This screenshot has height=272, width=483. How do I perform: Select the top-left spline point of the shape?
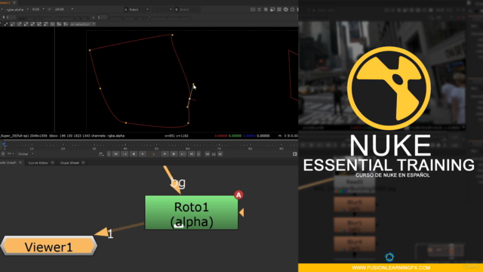click(90, 50)
